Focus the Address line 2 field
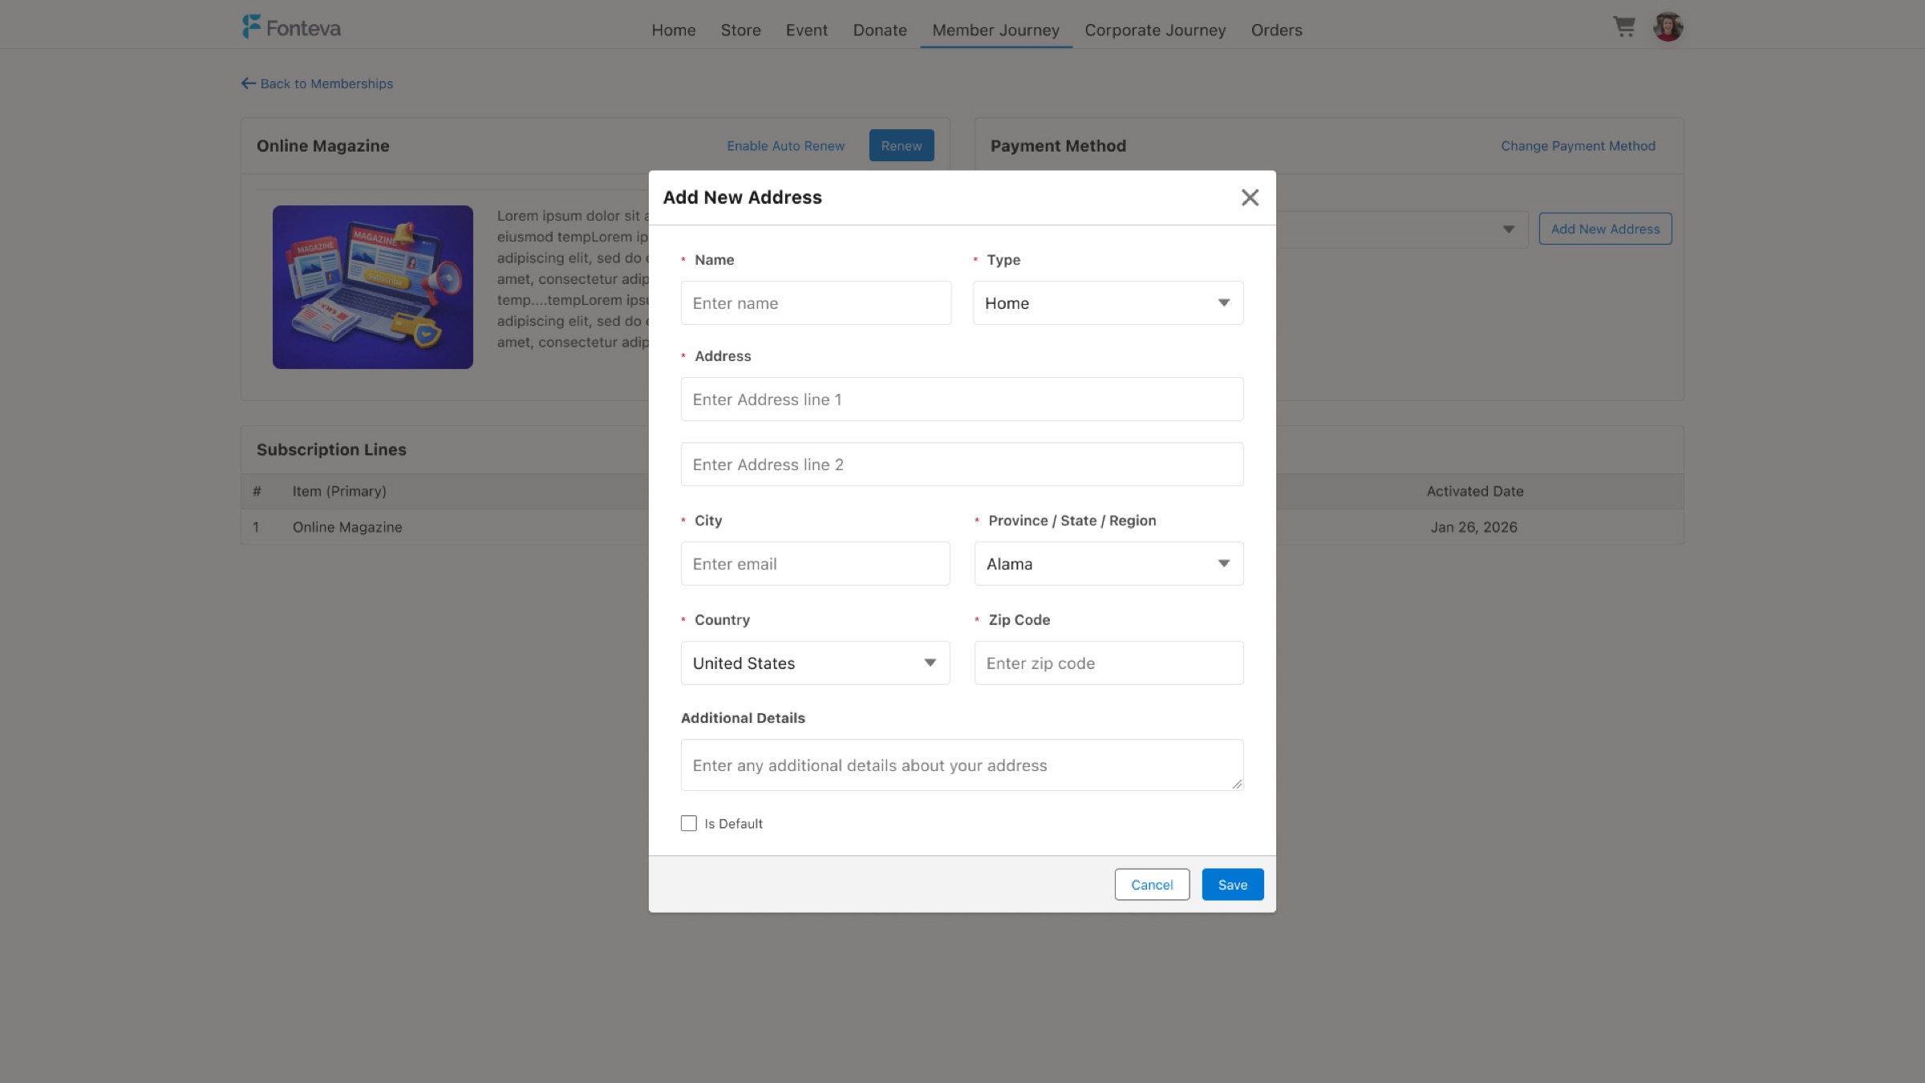Viewport: 1925px width, 1083px height. pos(962,464)
